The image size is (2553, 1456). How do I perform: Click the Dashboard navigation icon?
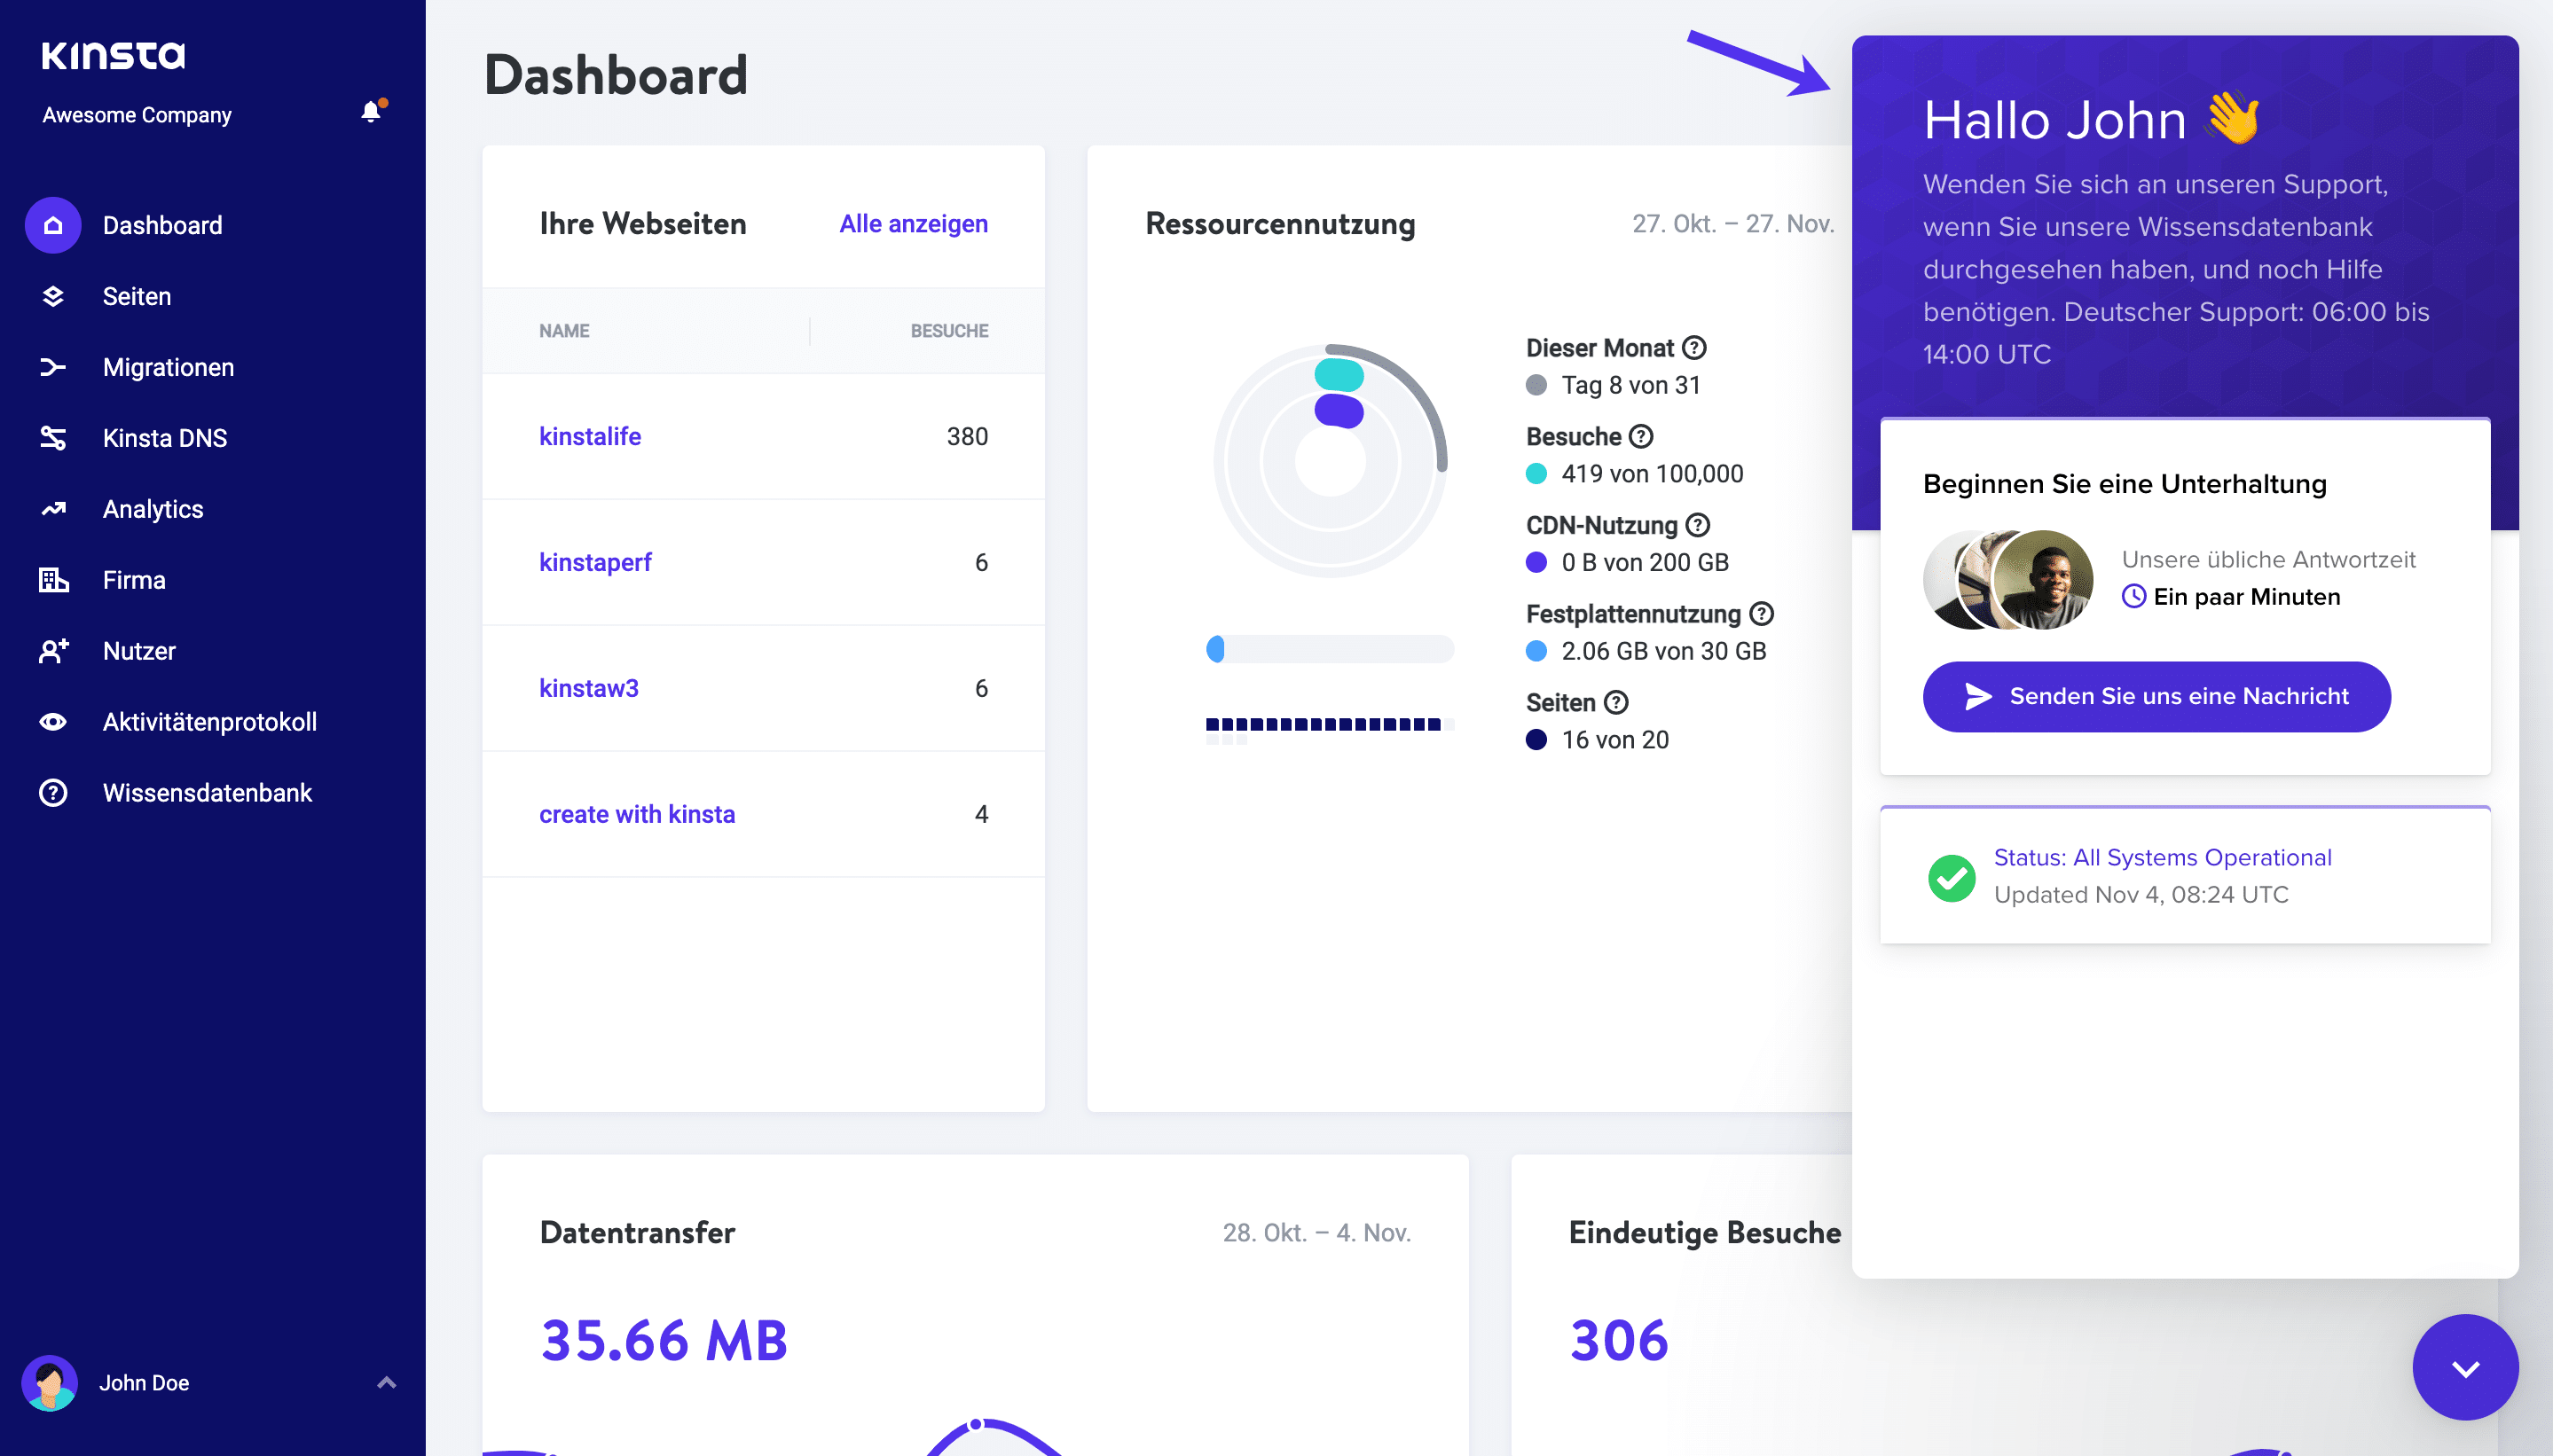(52, 224)
